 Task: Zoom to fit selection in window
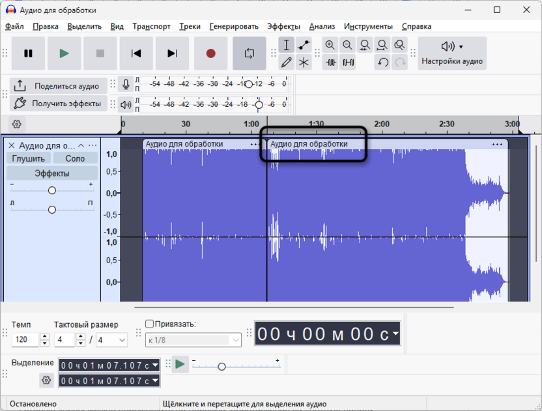click(x=365, y=45)
